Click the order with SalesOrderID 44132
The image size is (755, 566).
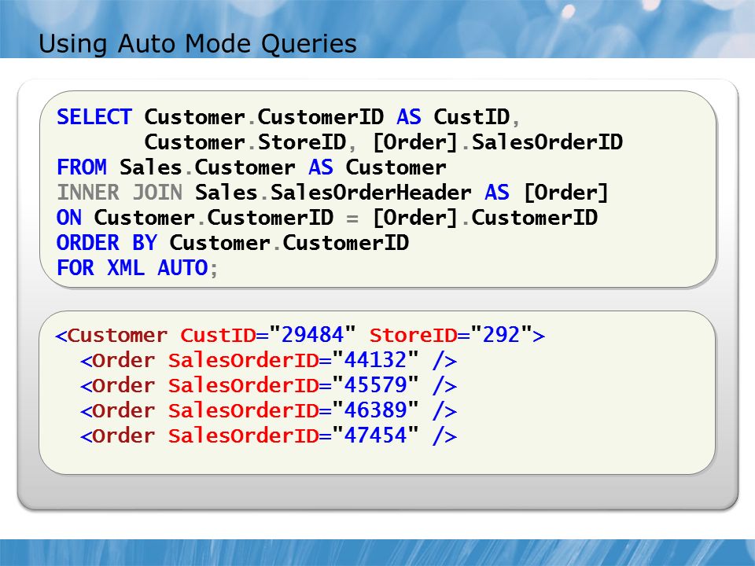click(269, 360)
